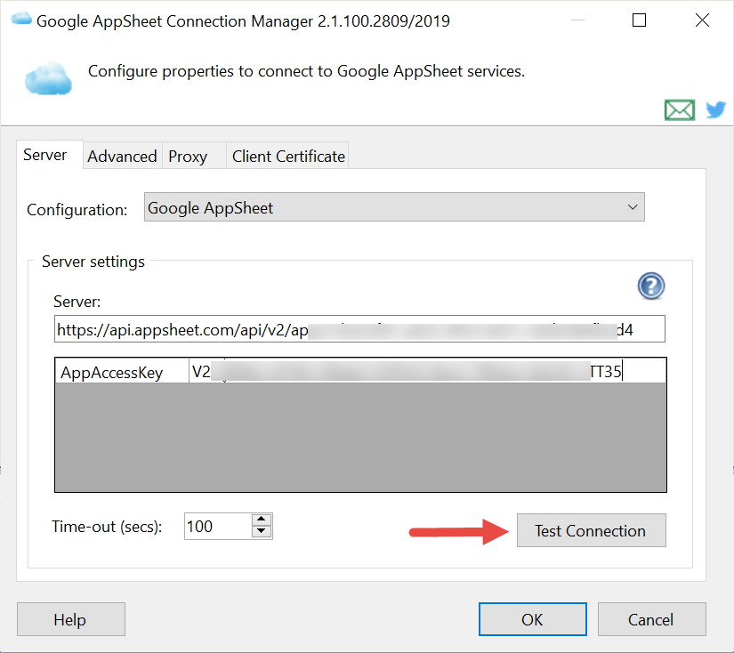Click the large cloud logo in header

(x=48, y=78)
